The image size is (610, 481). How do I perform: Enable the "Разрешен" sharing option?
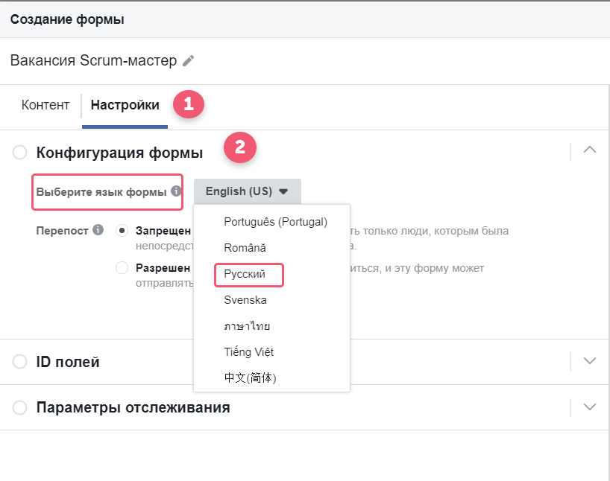point(121,267)
